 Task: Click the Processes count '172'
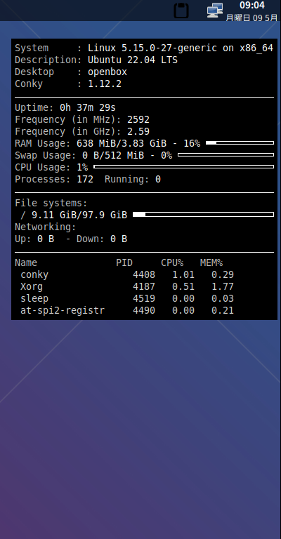coord(85,180)
